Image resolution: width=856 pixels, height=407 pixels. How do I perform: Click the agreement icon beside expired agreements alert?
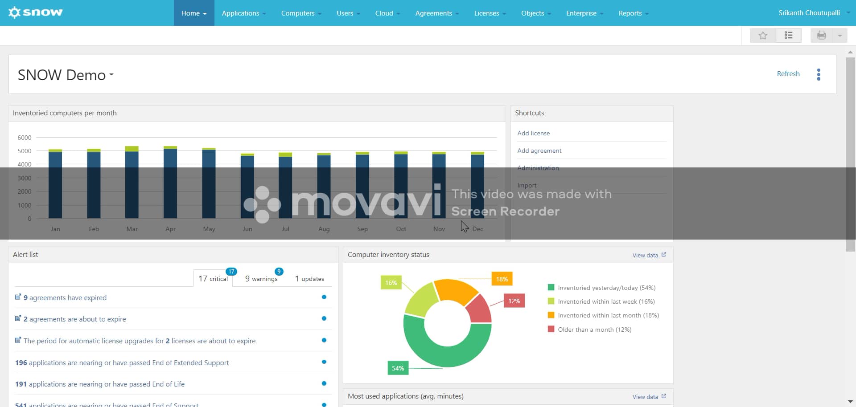(x=18, y=297)
